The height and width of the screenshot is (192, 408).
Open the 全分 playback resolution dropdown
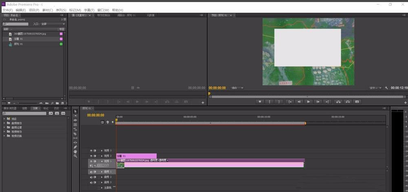375,88
